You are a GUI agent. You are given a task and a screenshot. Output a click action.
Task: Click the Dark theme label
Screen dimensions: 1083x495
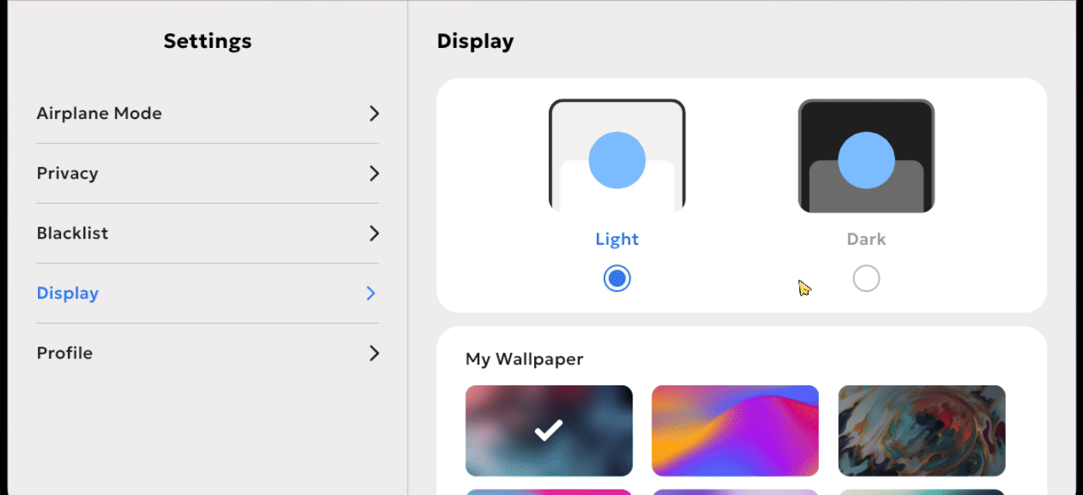tap(866, 239)
